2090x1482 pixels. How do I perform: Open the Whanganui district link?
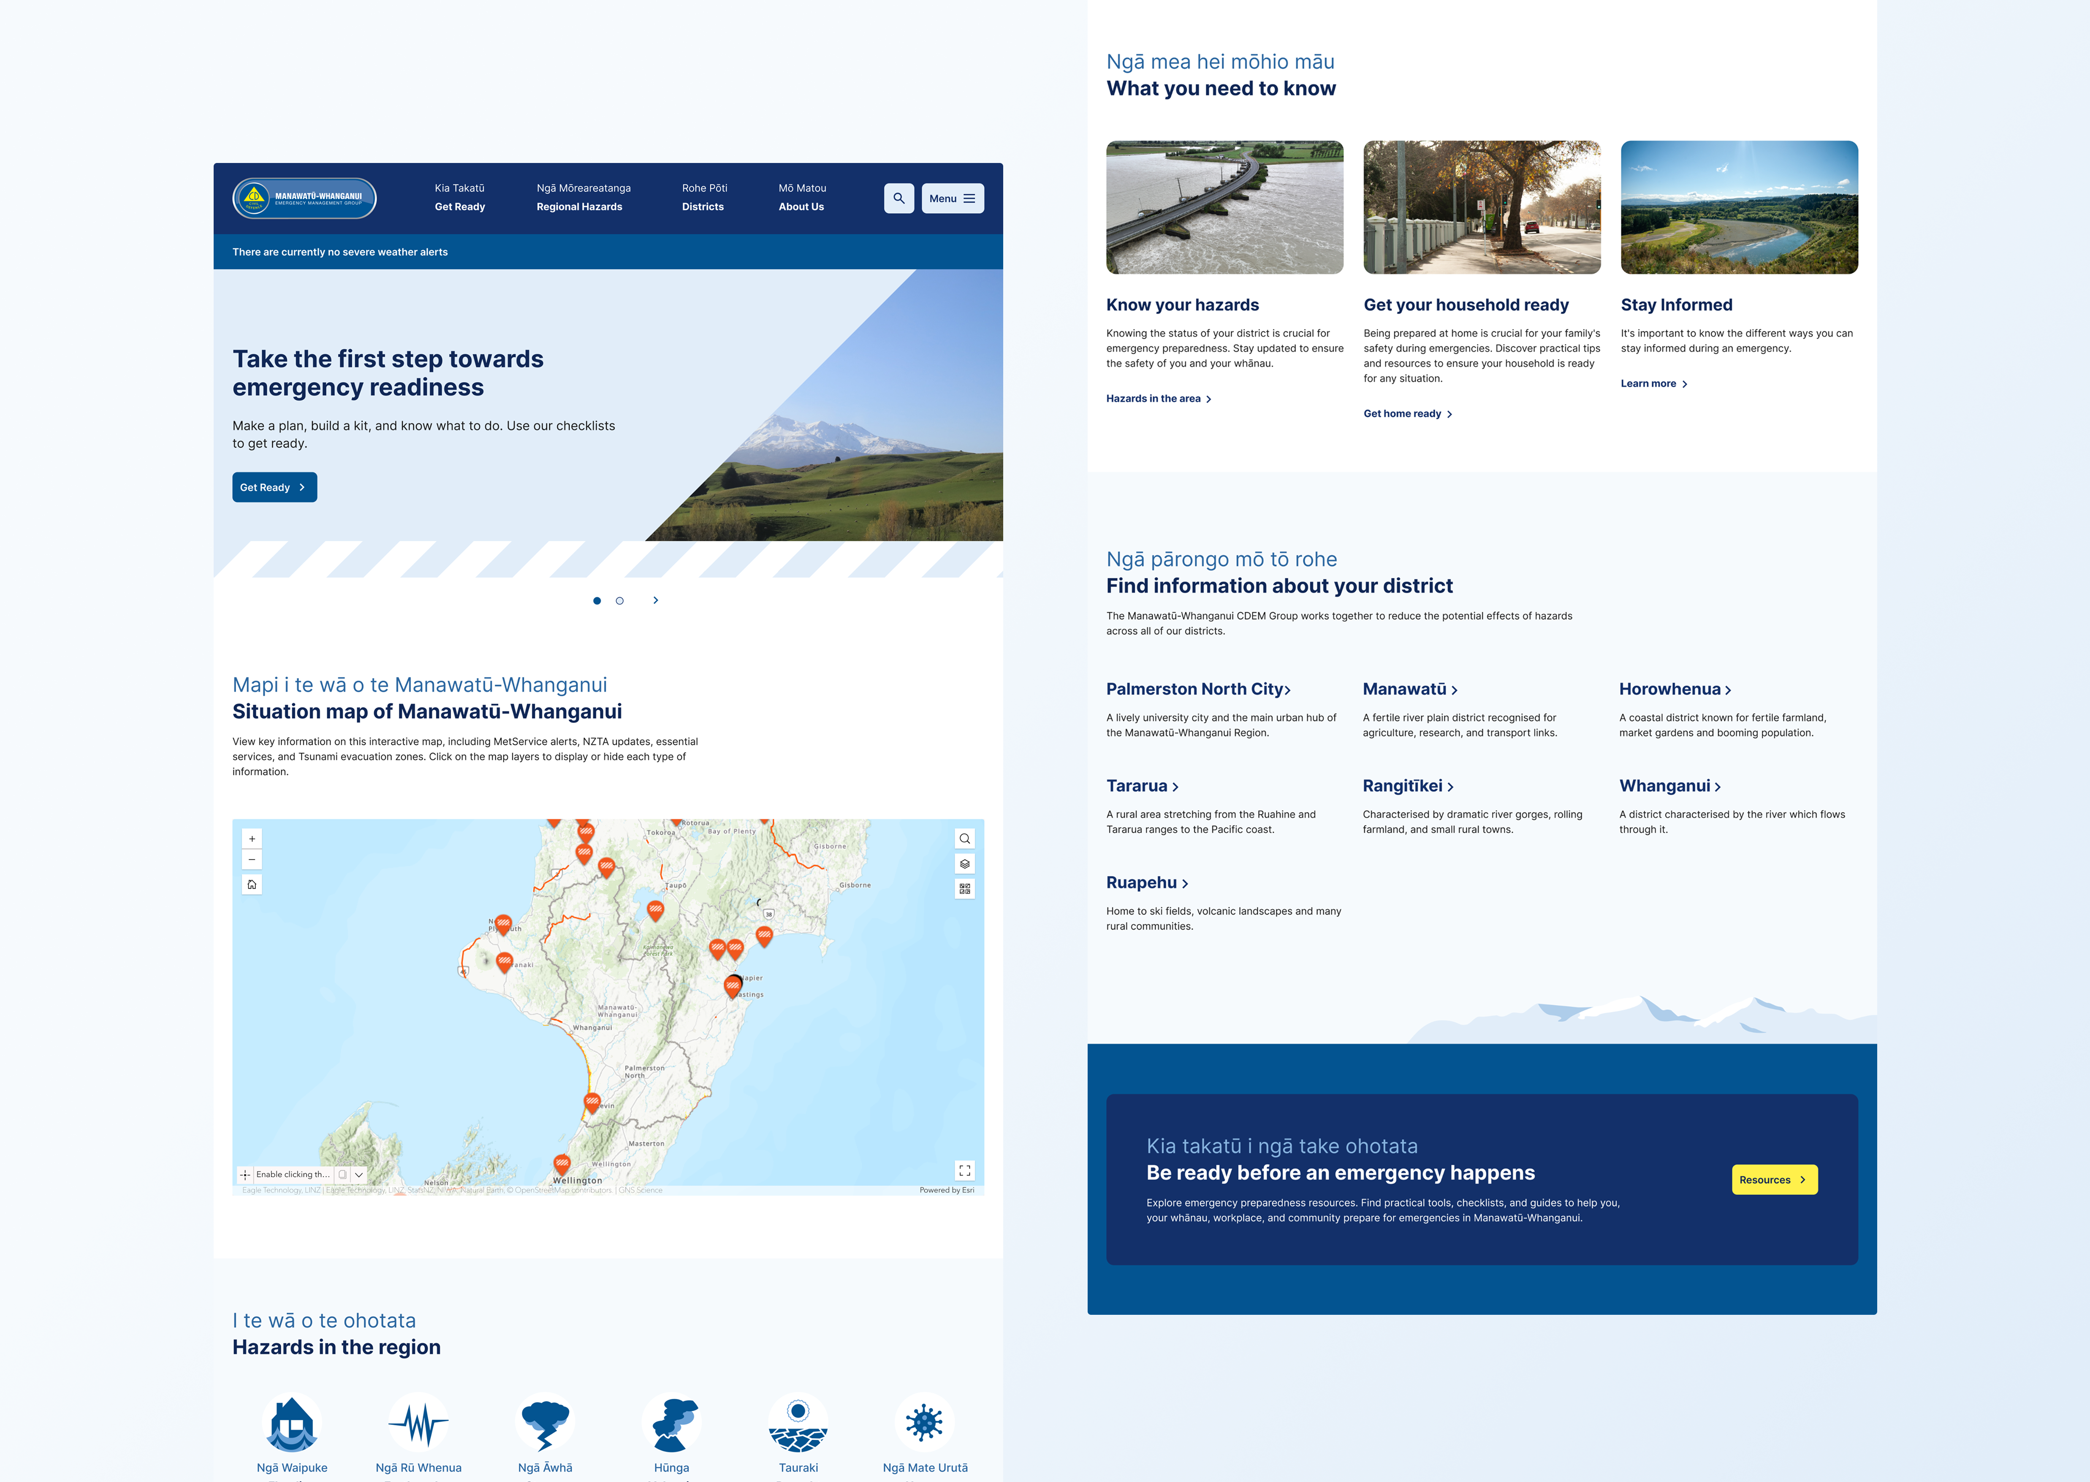1670,786
